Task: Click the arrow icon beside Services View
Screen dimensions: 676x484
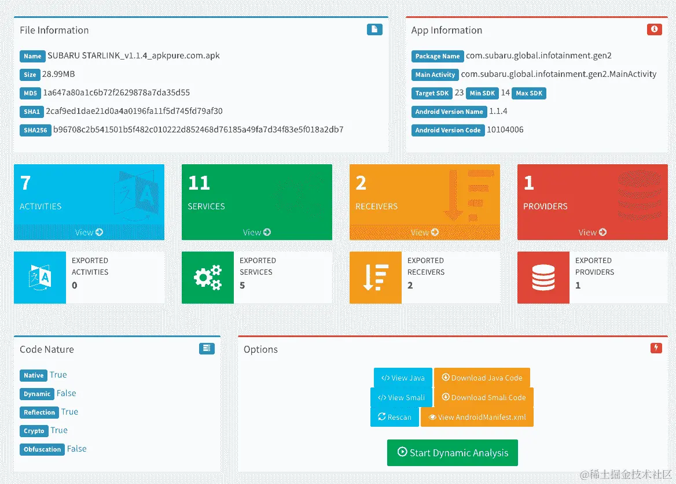Action: (x=267, y=232)
